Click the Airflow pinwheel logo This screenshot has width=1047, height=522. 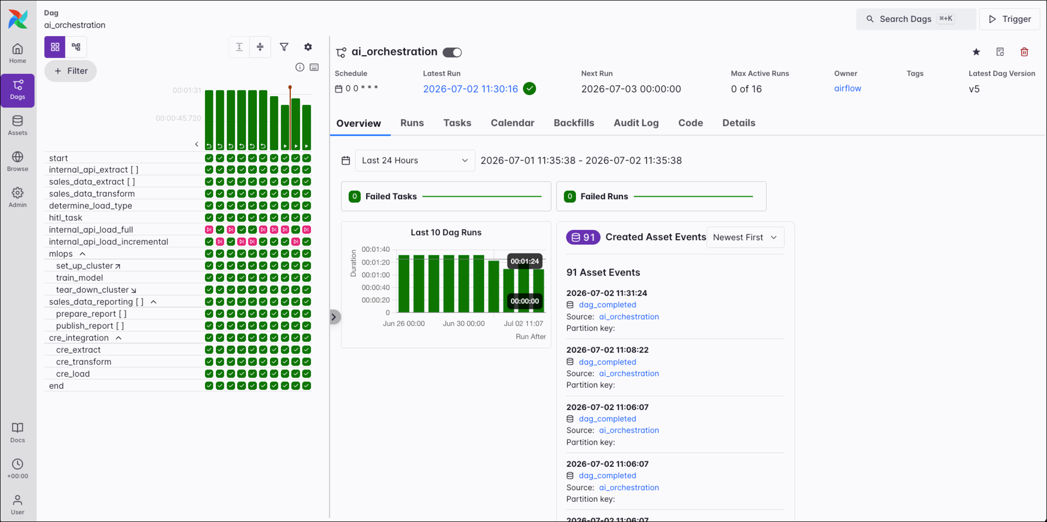point(18,19)
